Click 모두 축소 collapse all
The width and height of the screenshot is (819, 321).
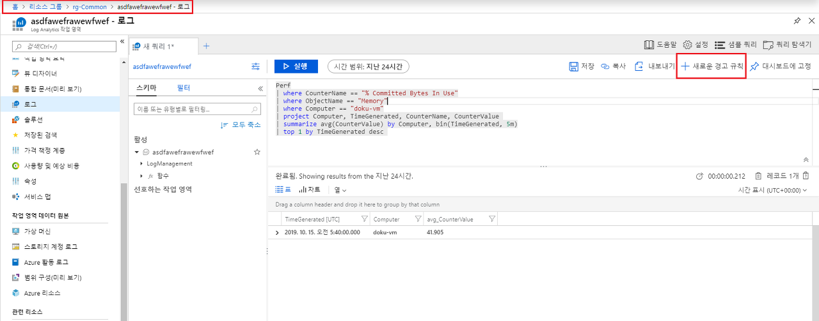tap(241, 125)
